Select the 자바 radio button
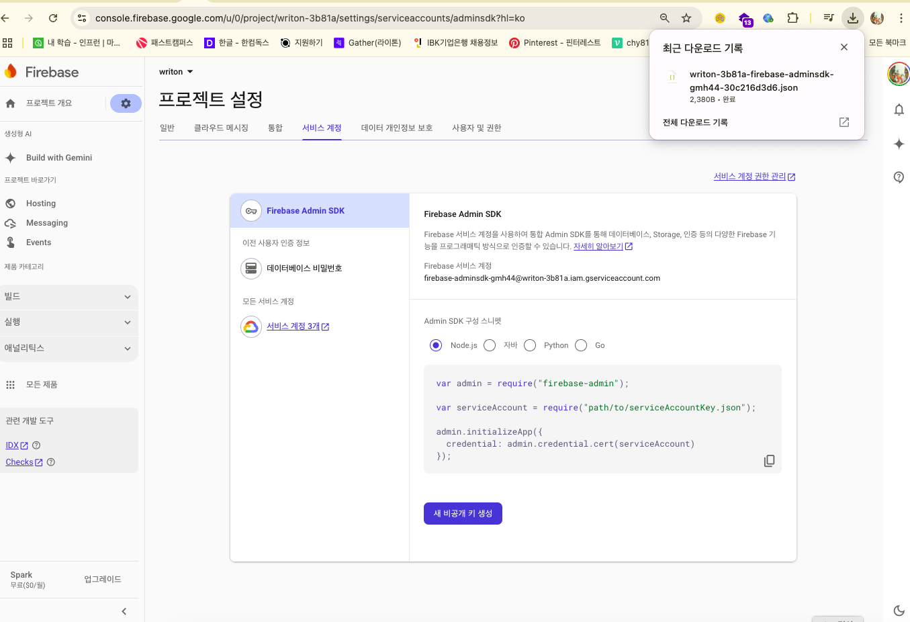 (490, 345)
